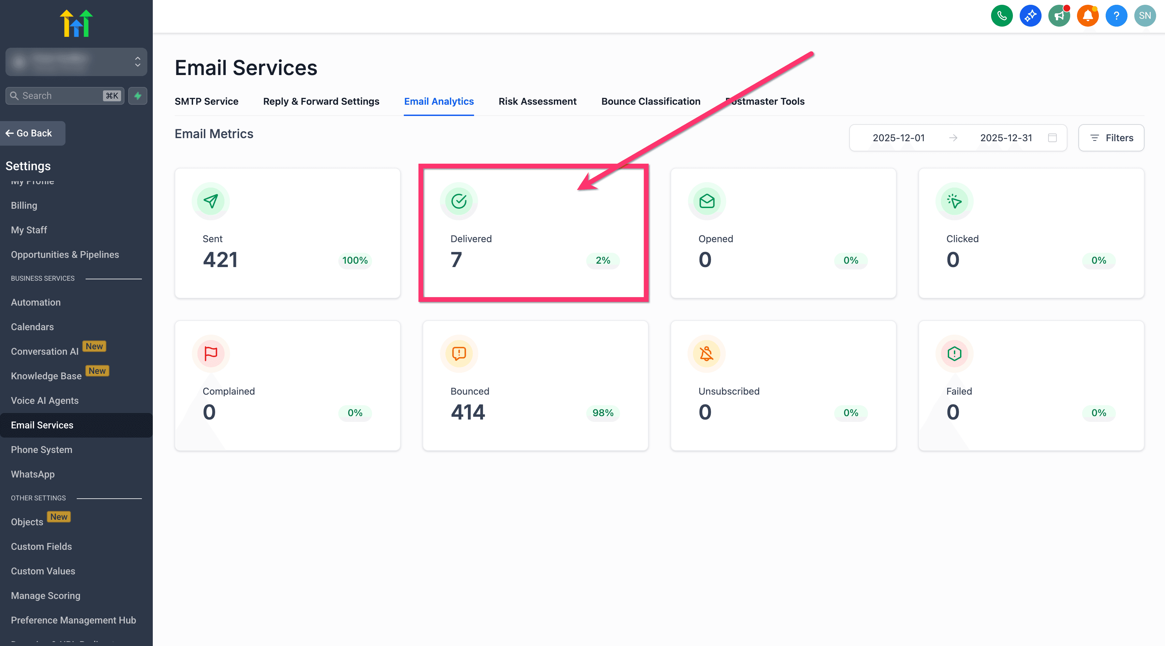Click the calendar icon in date range

(x=1052, y=138)
